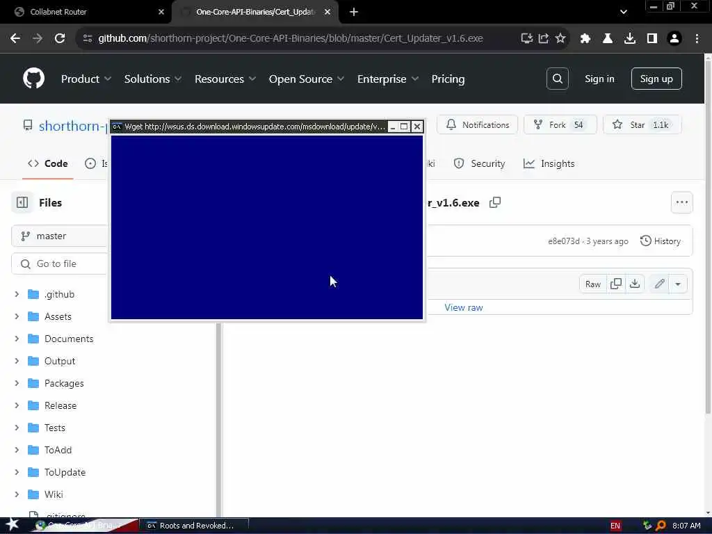The width and height of the screenshot is (712, 534).
Task: Click the View raw link
Action: click(x=463, y=307)
